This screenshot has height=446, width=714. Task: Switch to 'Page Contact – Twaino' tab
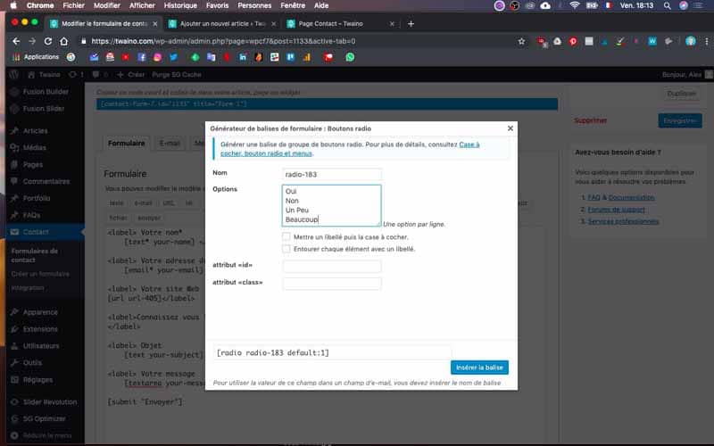click(341, 24)
